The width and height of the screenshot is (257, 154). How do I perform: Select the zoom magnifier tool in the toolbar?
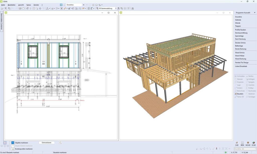coord(37,8)
